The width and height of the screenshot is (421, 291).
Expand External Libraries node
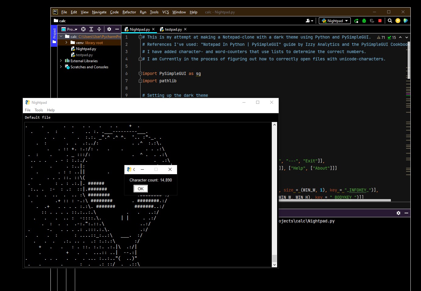coord(61,61)
